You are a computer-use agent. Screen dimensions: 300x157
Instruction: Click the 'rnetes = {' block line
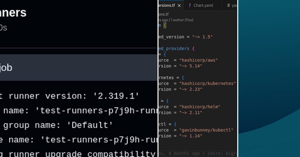click(x=171, y=78)
